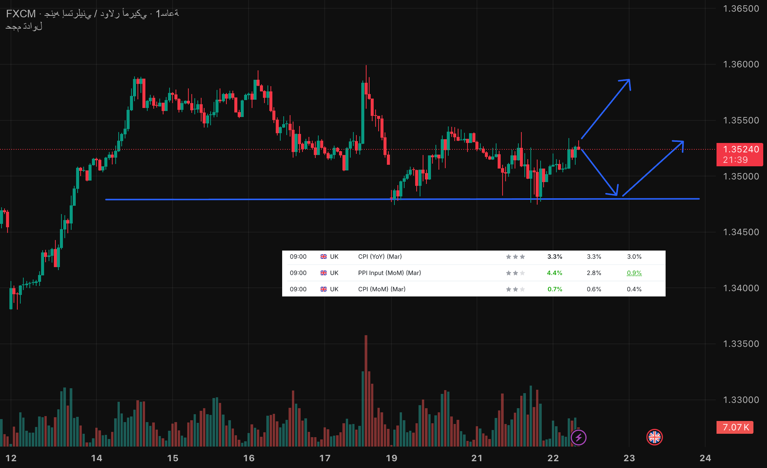Click the underlined 0.9% previous value link
This screenshot has width=767, height=468.
pos(634,273)
